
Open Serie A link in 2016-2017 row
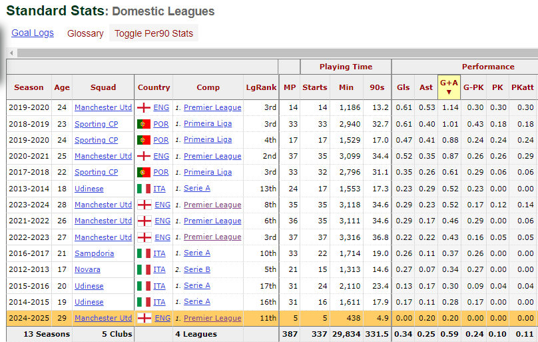tap(197, 253)
